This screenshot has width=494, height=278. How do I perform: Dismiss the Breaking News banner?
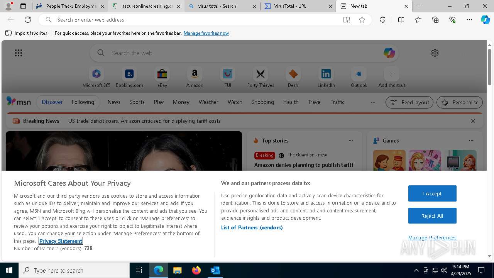[473, 121]
